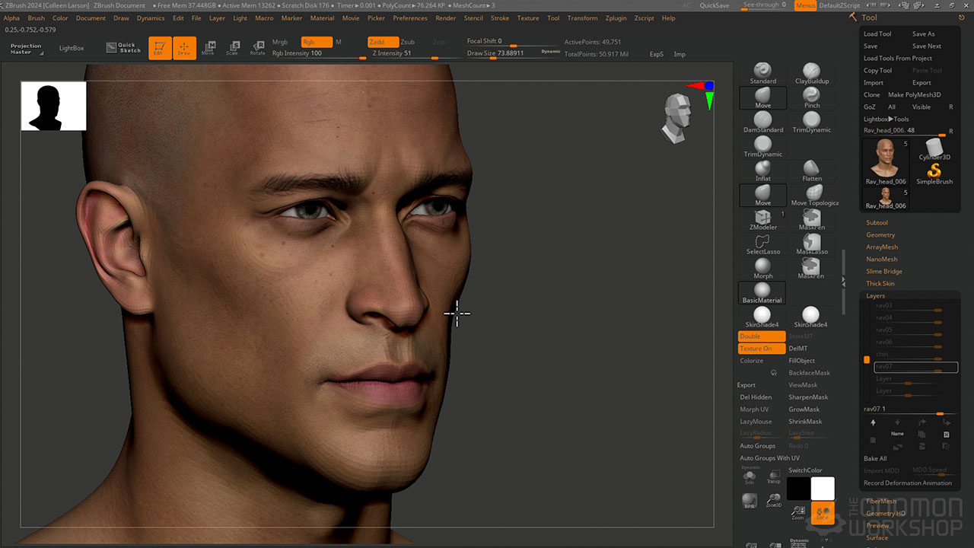Click the Inflat brush icon
The width and height of the screenshot is (974, 548).
pyautogui.click(x=762, y=170)
